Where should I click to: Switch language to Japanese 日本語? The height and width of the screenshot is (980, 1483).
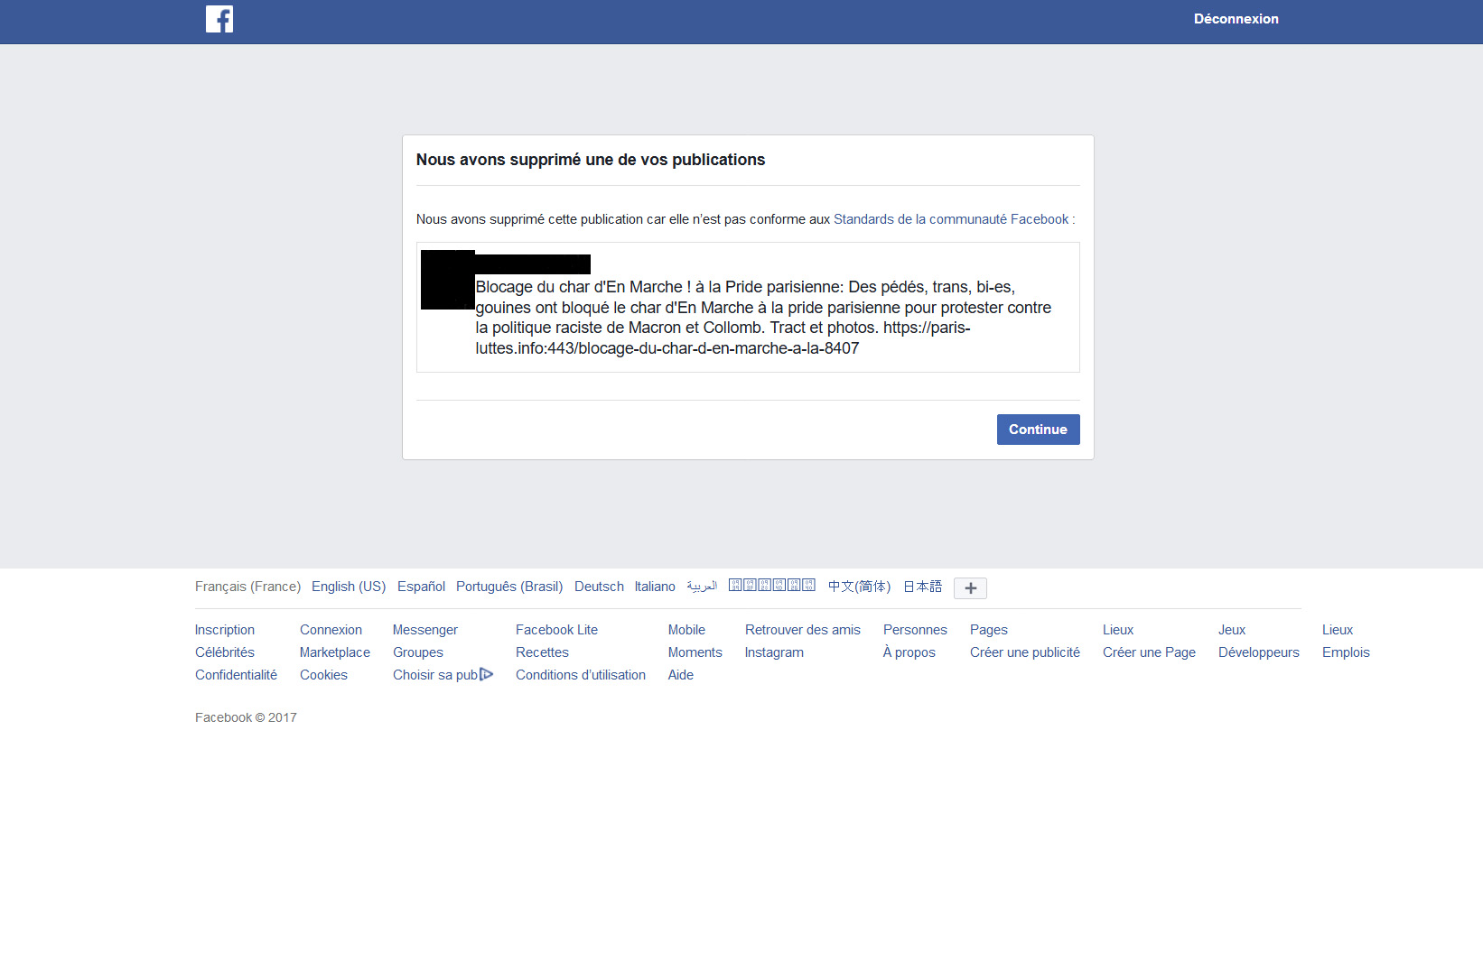coord(922,587)
